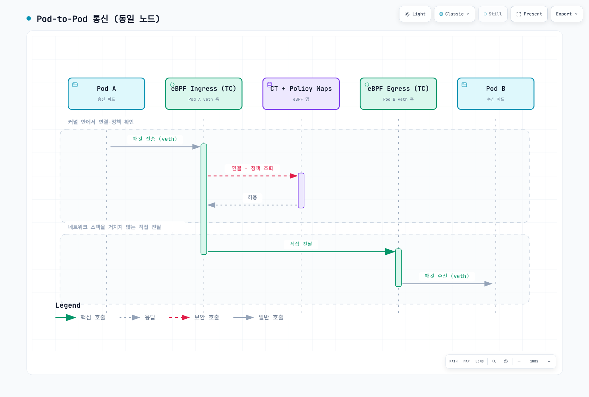
Task: Click the eBPF Egress activation bar
Action: tap(398, 268)
